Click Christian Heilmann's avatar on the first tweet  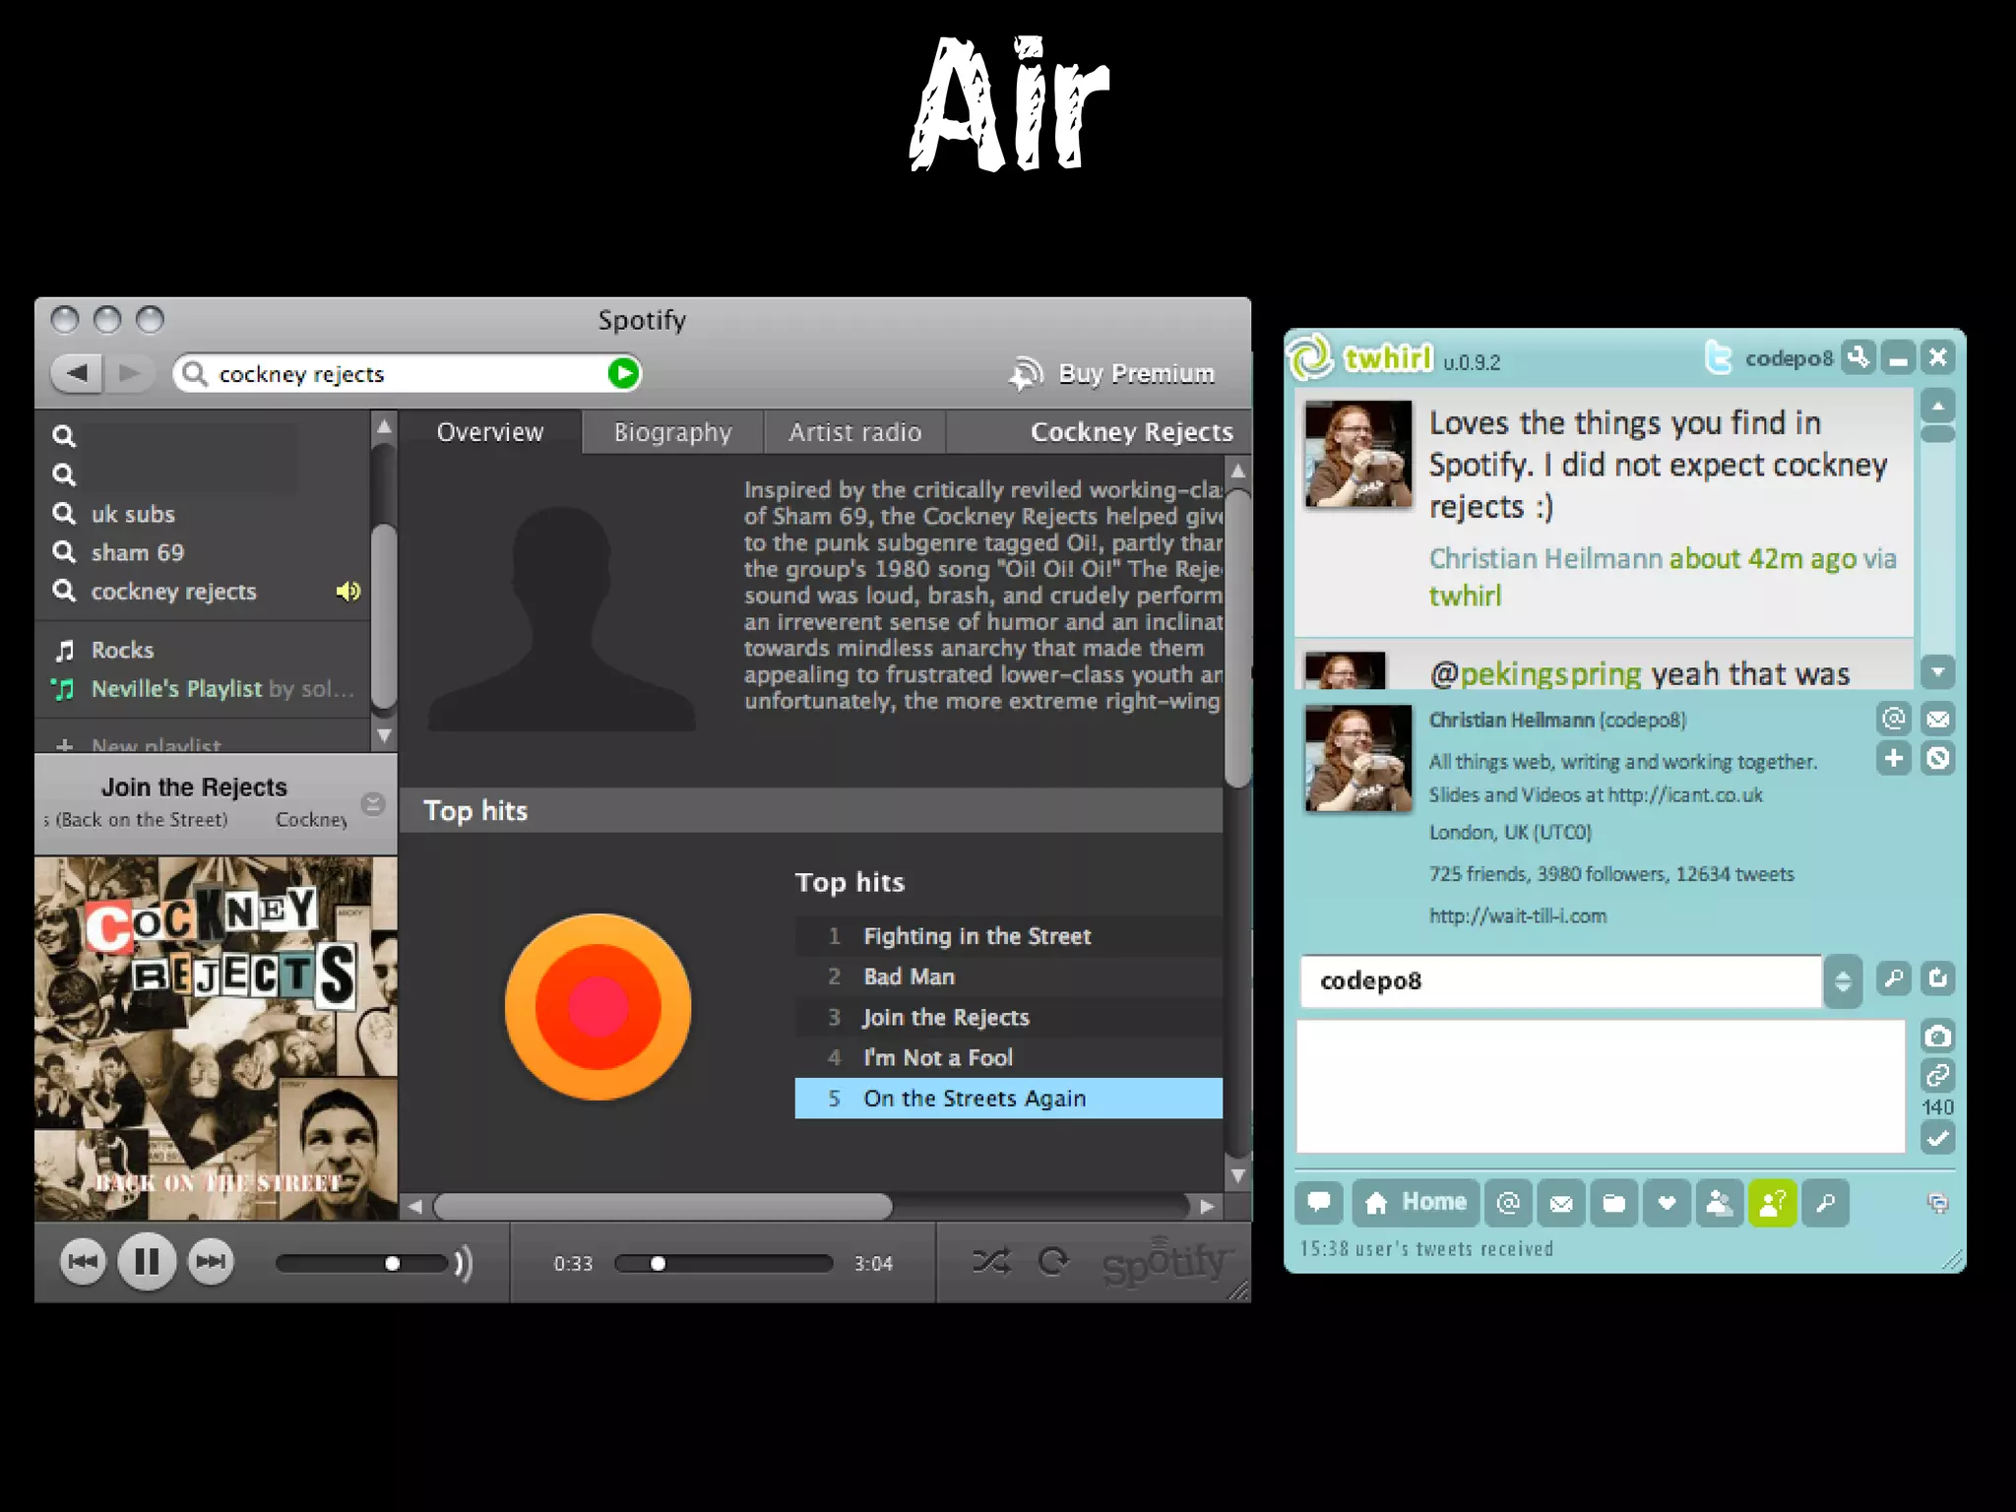click(x=1358, y=454)
